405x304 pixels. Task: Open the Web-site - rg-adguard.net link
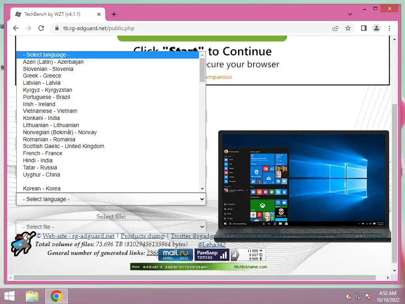tap(79, 236)
